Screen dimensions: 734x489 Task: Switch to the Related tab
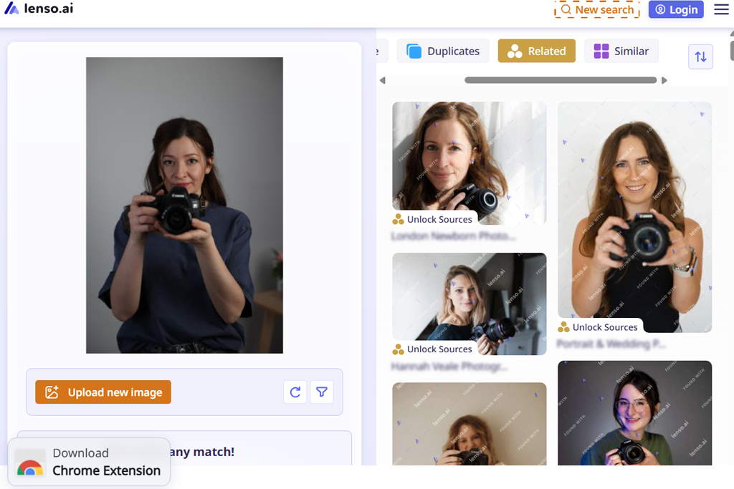click(x=536, y=51)
